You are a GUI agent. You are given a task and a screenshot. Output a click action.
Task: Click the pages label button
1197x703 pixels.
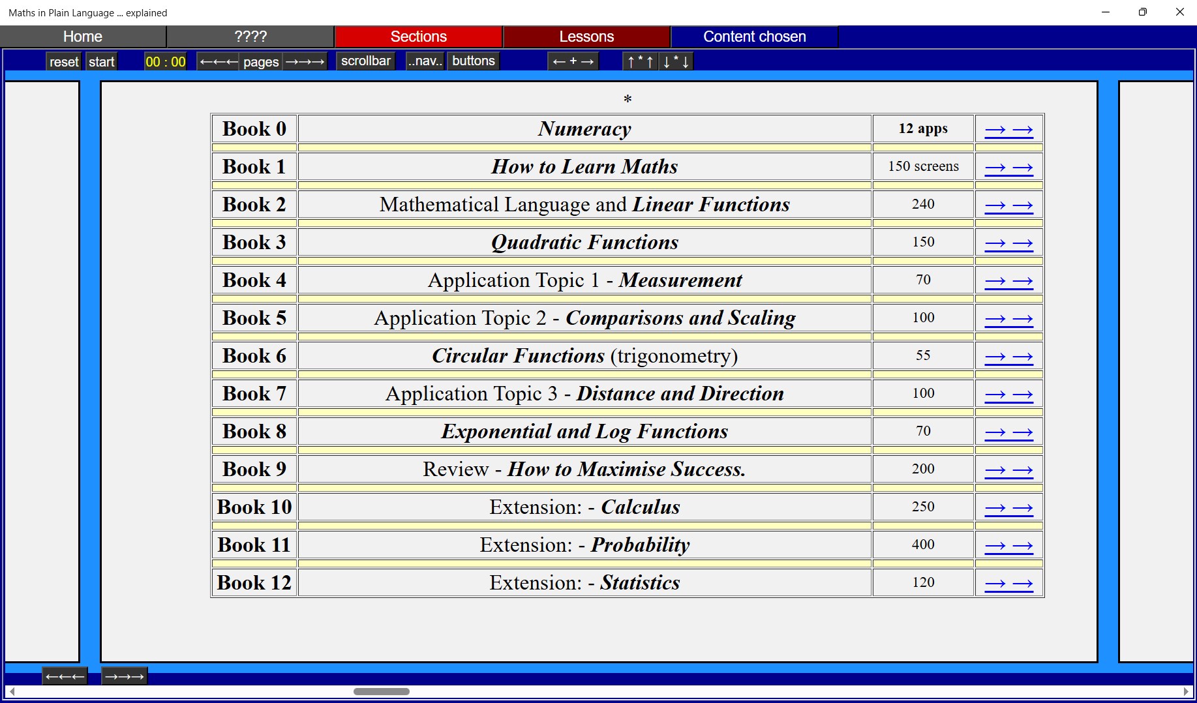261,62
